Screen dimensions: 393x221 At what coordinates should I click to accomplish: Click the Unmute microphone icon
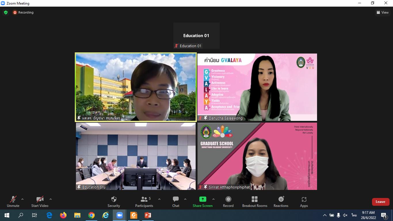click(13, 199)
